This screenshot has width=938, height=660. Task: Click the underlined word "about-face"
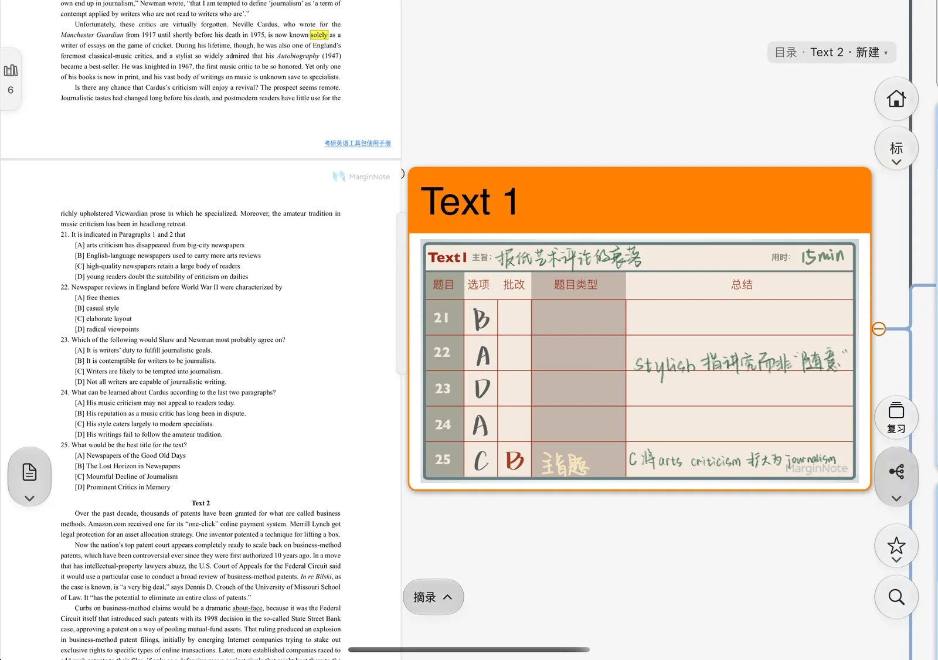247,608
